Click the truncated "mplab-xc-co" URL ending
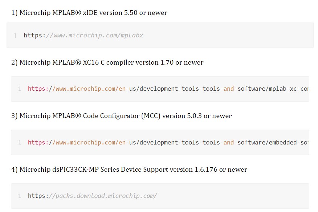The image size is (318, 212). point(289,89)
